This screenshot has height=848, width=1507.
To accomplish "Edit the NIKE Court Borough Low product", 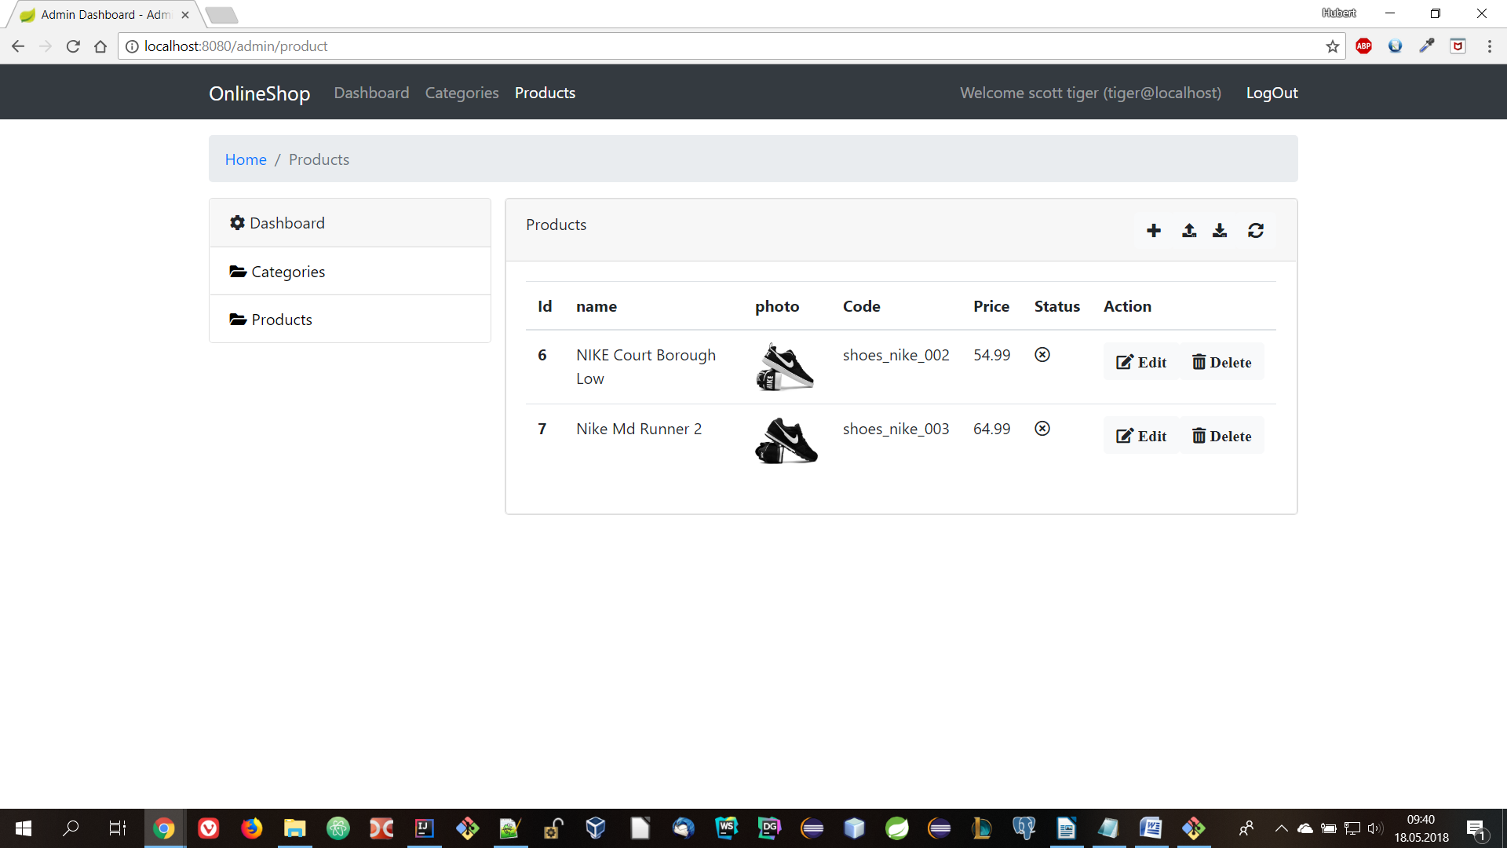I will click(1141, 362).
